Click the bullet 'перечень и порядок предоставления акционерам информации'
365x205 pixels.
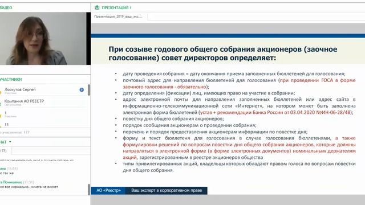tap(215, 132)
